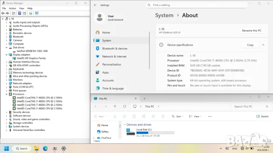
Task: Click System in the About breadcrumb
Action: [164, 15]
